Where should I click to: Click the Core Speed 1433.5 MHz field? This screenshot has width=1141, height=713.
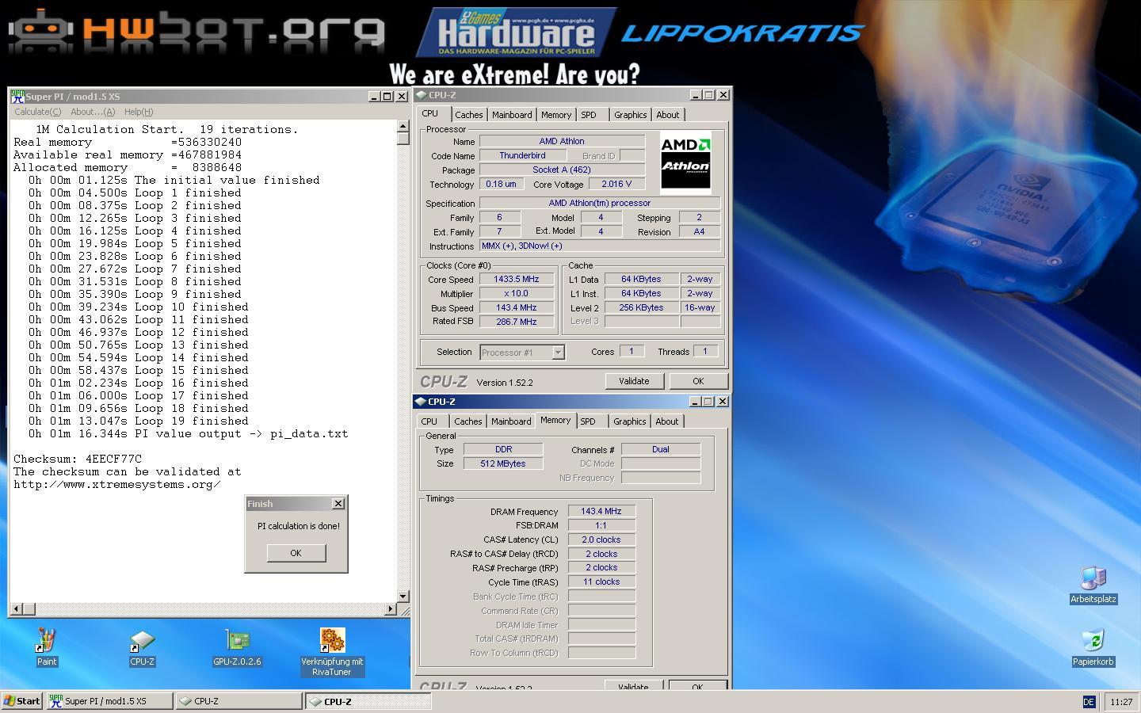tap(517, 279)
